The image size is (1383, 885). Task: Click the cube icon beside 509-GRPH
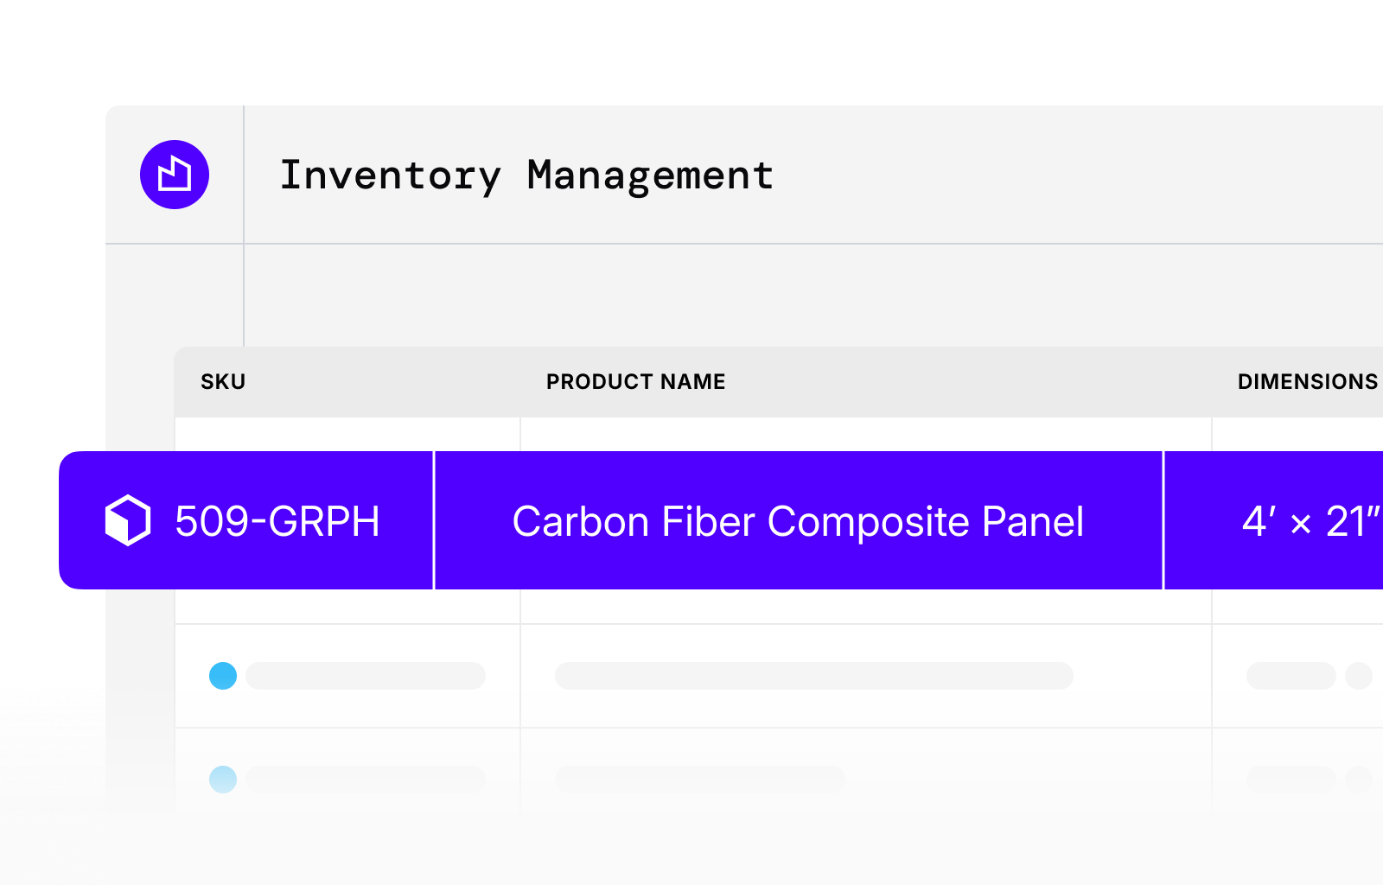click(x=128, y=520)
